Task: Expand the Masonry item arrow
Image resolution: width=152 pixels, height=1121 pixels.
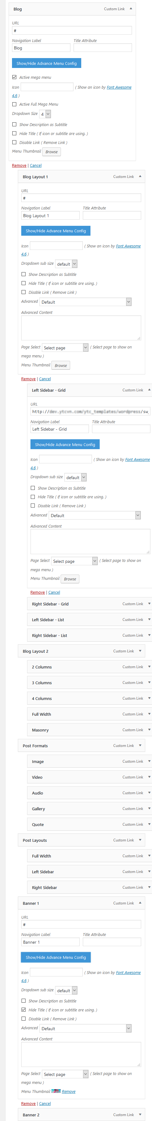Action: click(149, 730)
